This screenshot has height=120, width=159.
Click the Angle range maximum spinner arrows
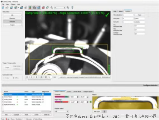[x=88, y=102]
